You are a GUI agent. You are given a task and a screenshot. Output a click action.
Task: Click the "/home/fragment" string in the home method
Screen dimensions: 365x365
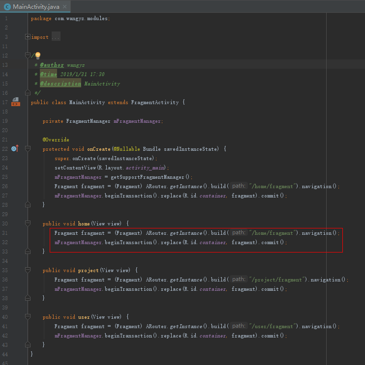(x=274, y=233)
